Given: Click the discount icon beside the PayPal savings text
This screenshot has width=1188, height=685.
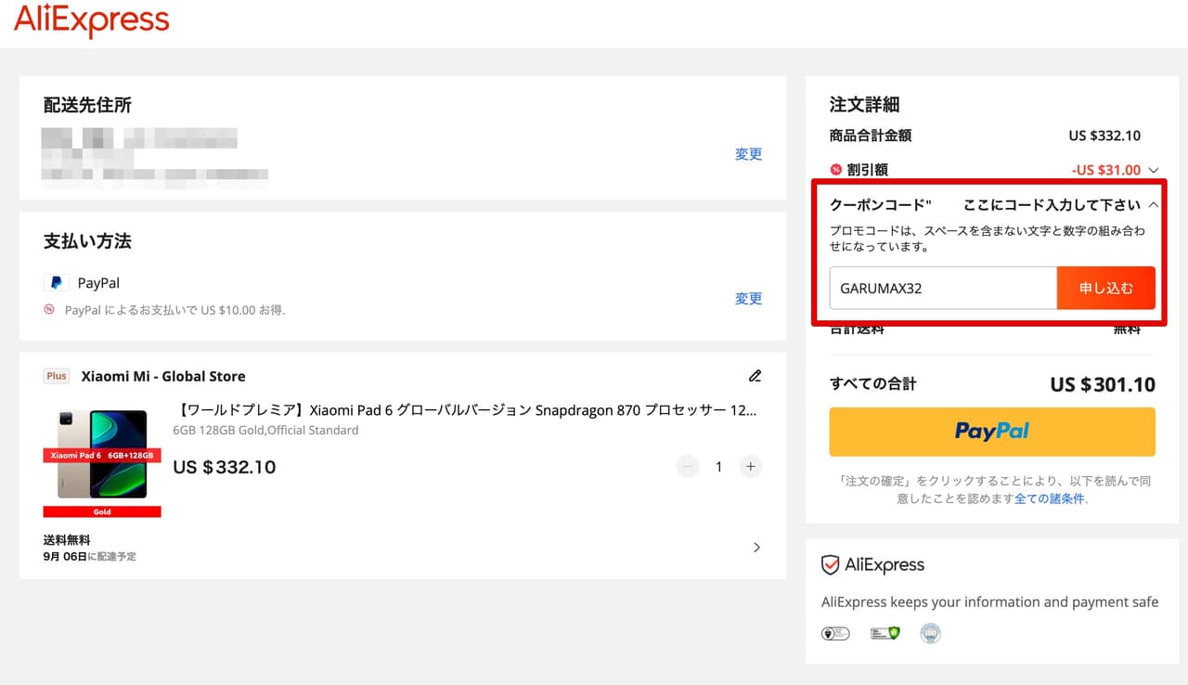Looking at the screenshot, I should point(49,310).
